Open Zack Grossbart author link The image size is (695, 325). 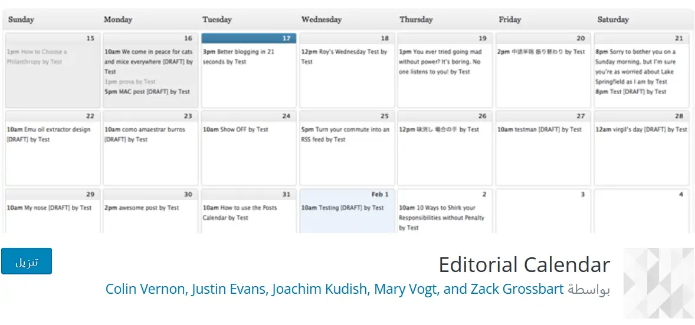[x=517, y=289]
